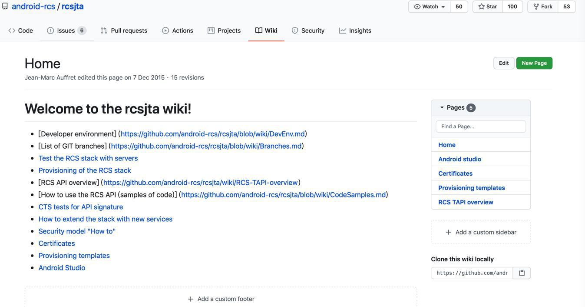Click the Edit button
Viewport: 585px width, 307px height.
click(504, 63)
